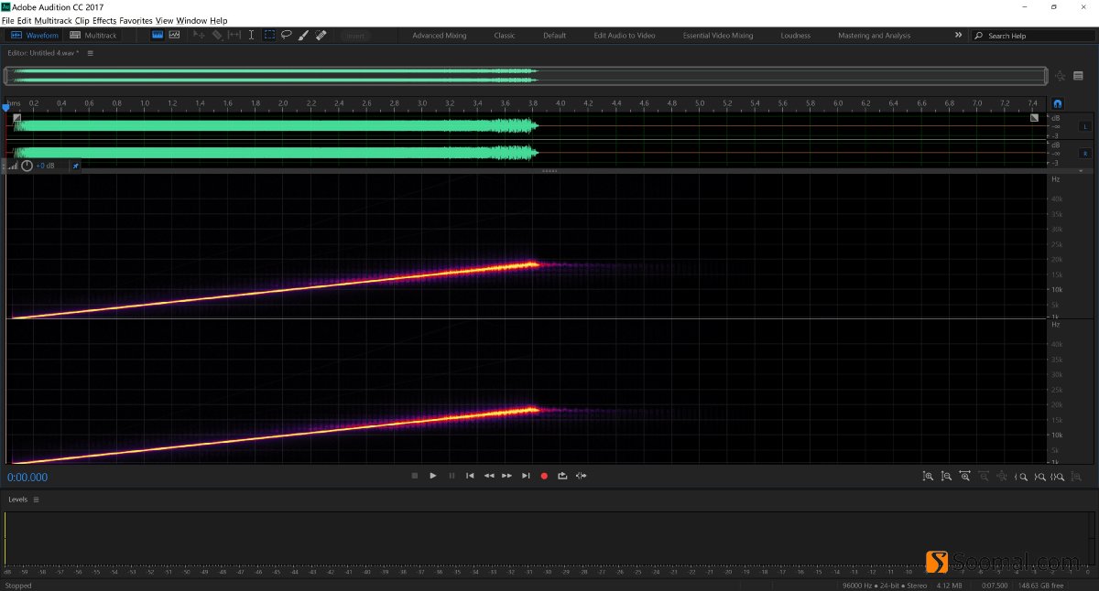Select the Time Selection tool
The image size is (1099, 591).
[252, 35]
